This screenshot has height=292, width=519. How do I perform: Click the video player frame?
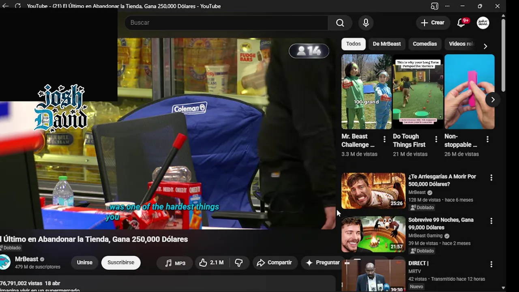click(x=168, y=134)
